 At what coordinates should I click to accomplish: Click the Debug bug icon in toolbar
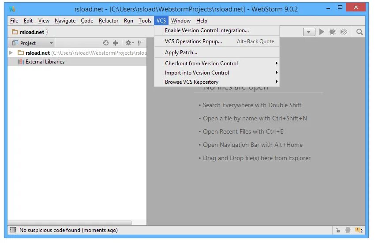coord(332,32)
